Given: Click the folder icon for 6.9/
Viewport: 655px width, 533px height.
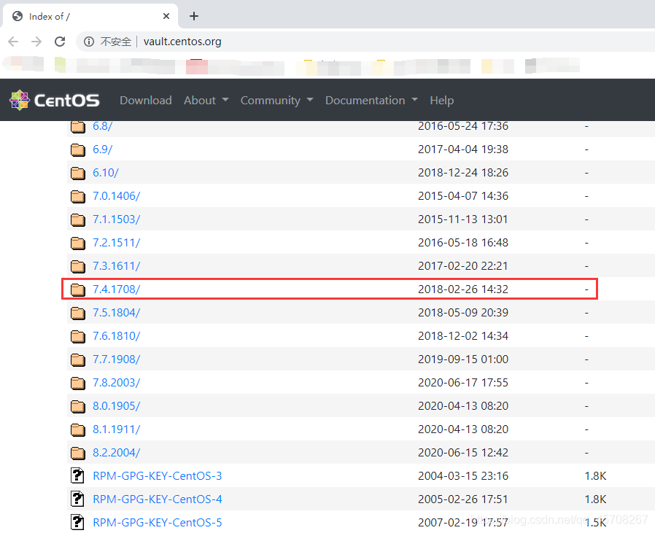Looking at the screenshot, I should pos(78,149).
